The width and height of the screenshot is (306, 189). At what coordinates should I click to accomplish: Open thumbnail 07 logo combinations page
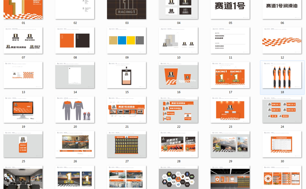(23, 40)
